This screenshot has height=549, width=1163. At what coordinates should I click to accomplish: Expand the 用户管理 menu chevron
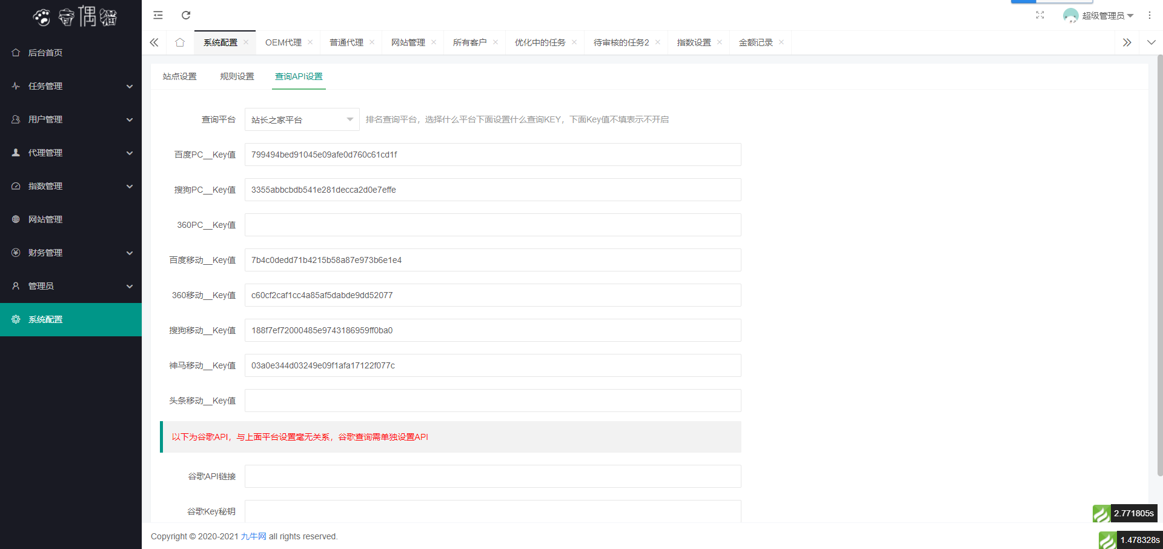coord(130,119)
